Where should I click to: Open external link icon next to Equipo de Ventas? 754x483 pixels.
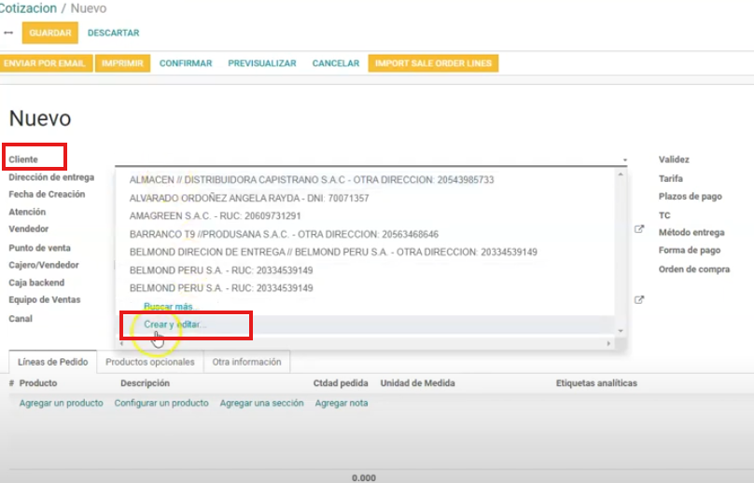point(639,300)
